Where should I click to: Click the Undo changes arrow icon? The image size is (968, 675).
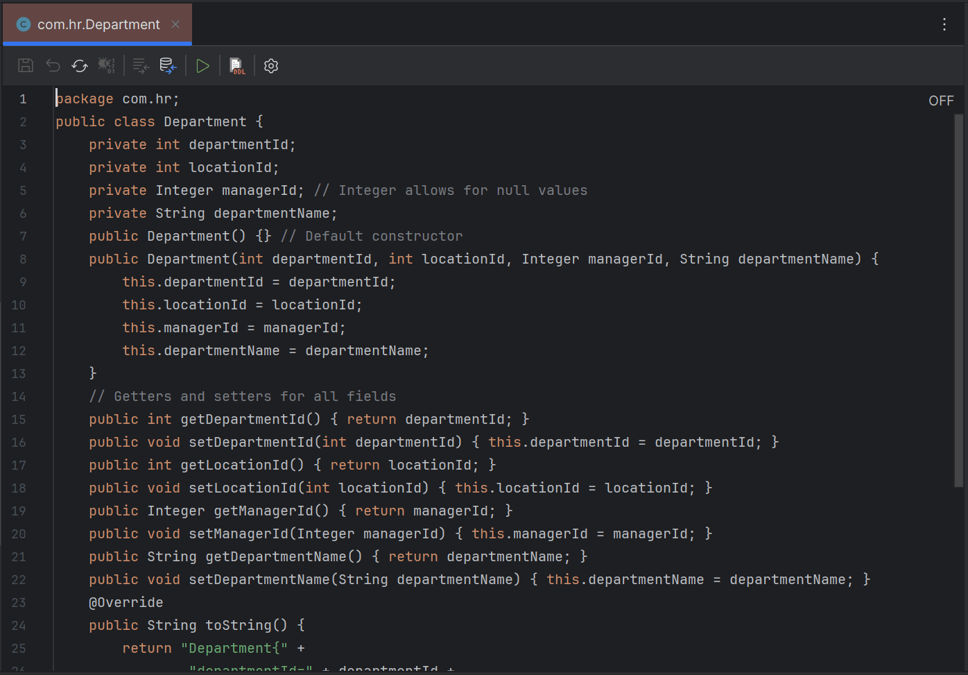pyautogui.click(x=53, y=65)
